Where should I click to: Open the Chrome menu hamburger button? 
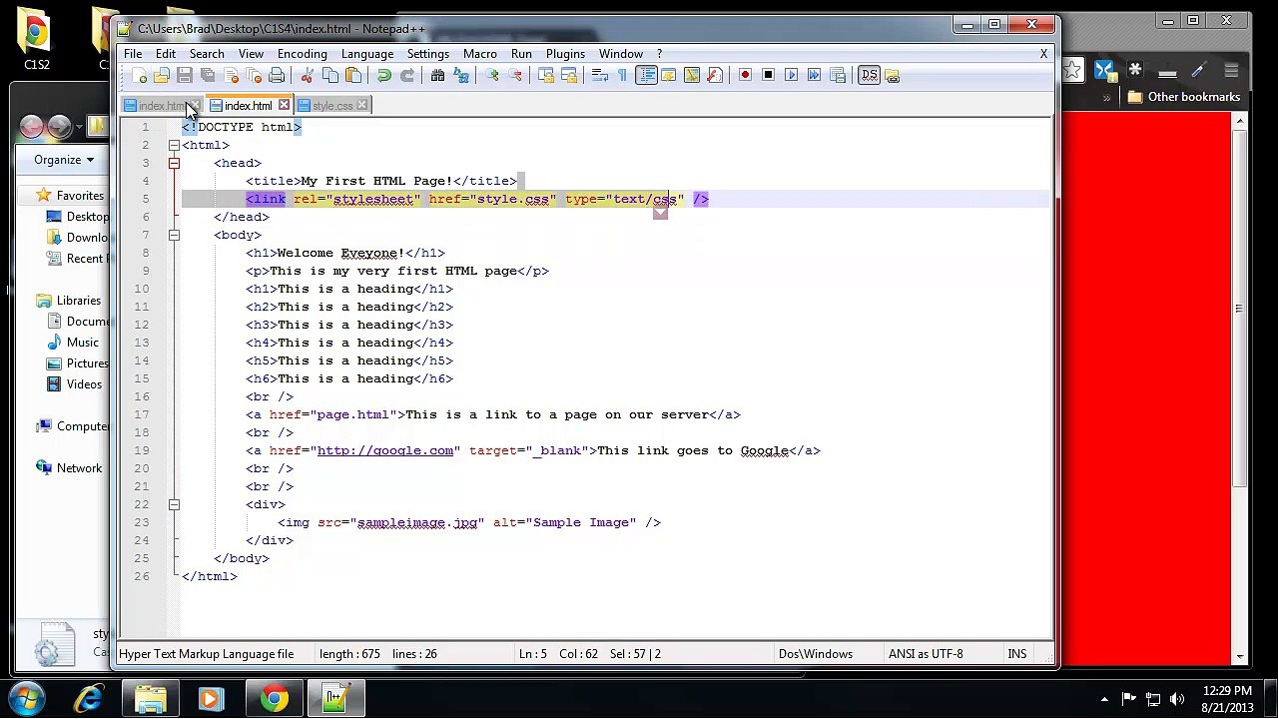[x=1231, y=70]
